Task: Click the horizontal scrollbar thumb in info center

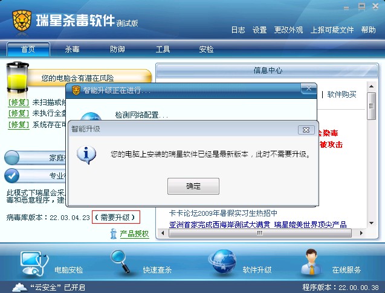Action: point(260,233)
